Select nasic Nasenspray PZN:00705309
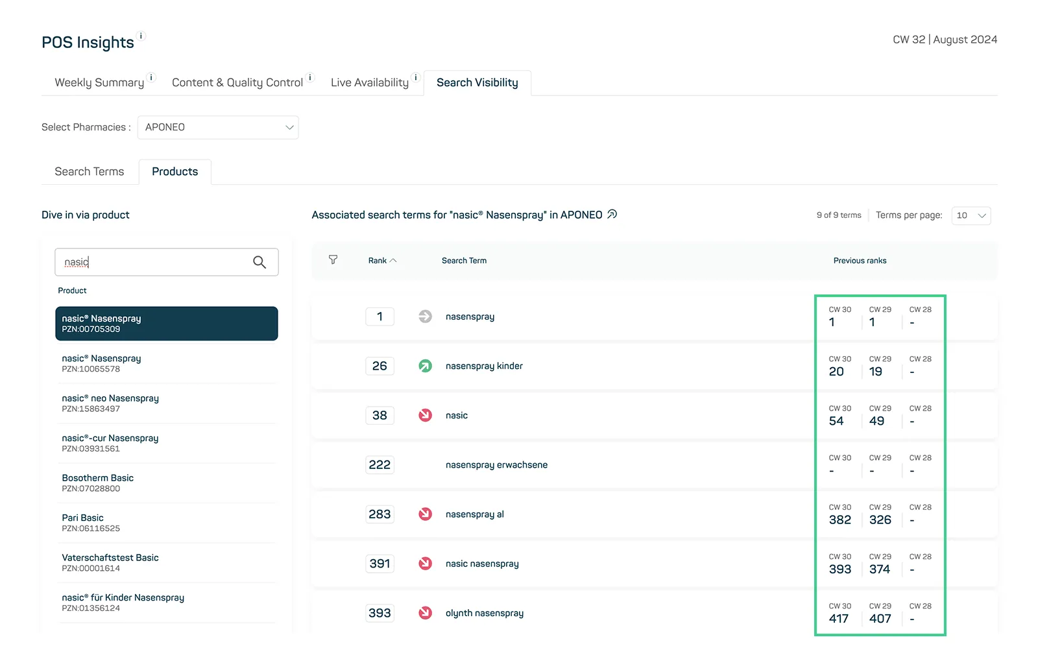The width and height of the screenshot is (1038, 659). [x=167, y=324]
